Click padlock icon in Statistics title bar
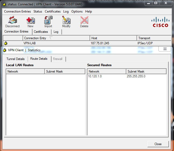Viewport: 174px width, 151px height. coord(5,50)
